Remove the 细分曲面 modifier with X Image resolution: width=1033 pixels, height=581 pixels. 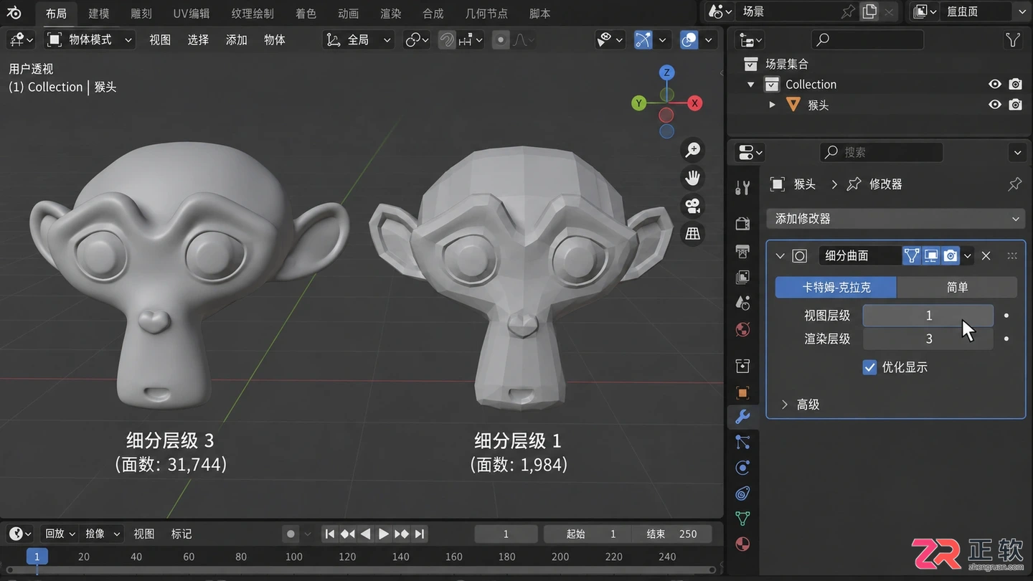click(986, 255)
